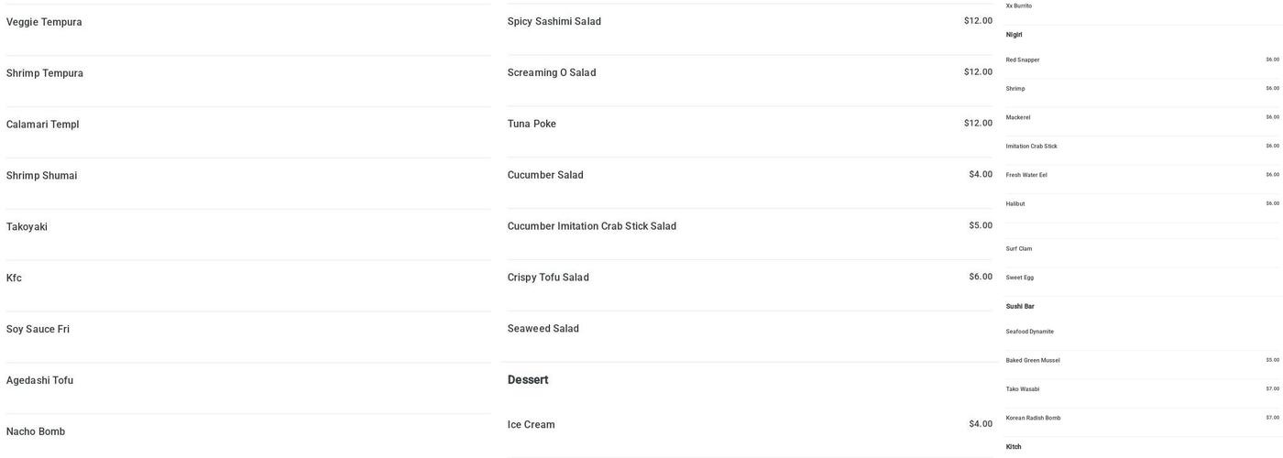
Task: Click the Xx Burrito item
Action: click(1019, 6)
